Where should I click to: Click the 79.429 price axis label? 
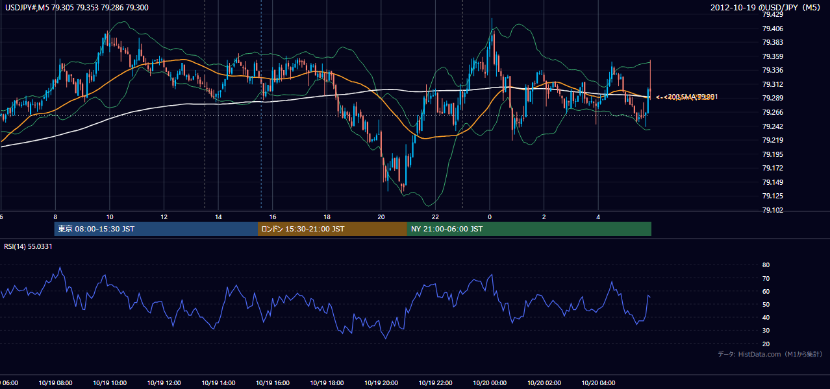(x=772, y=14)
